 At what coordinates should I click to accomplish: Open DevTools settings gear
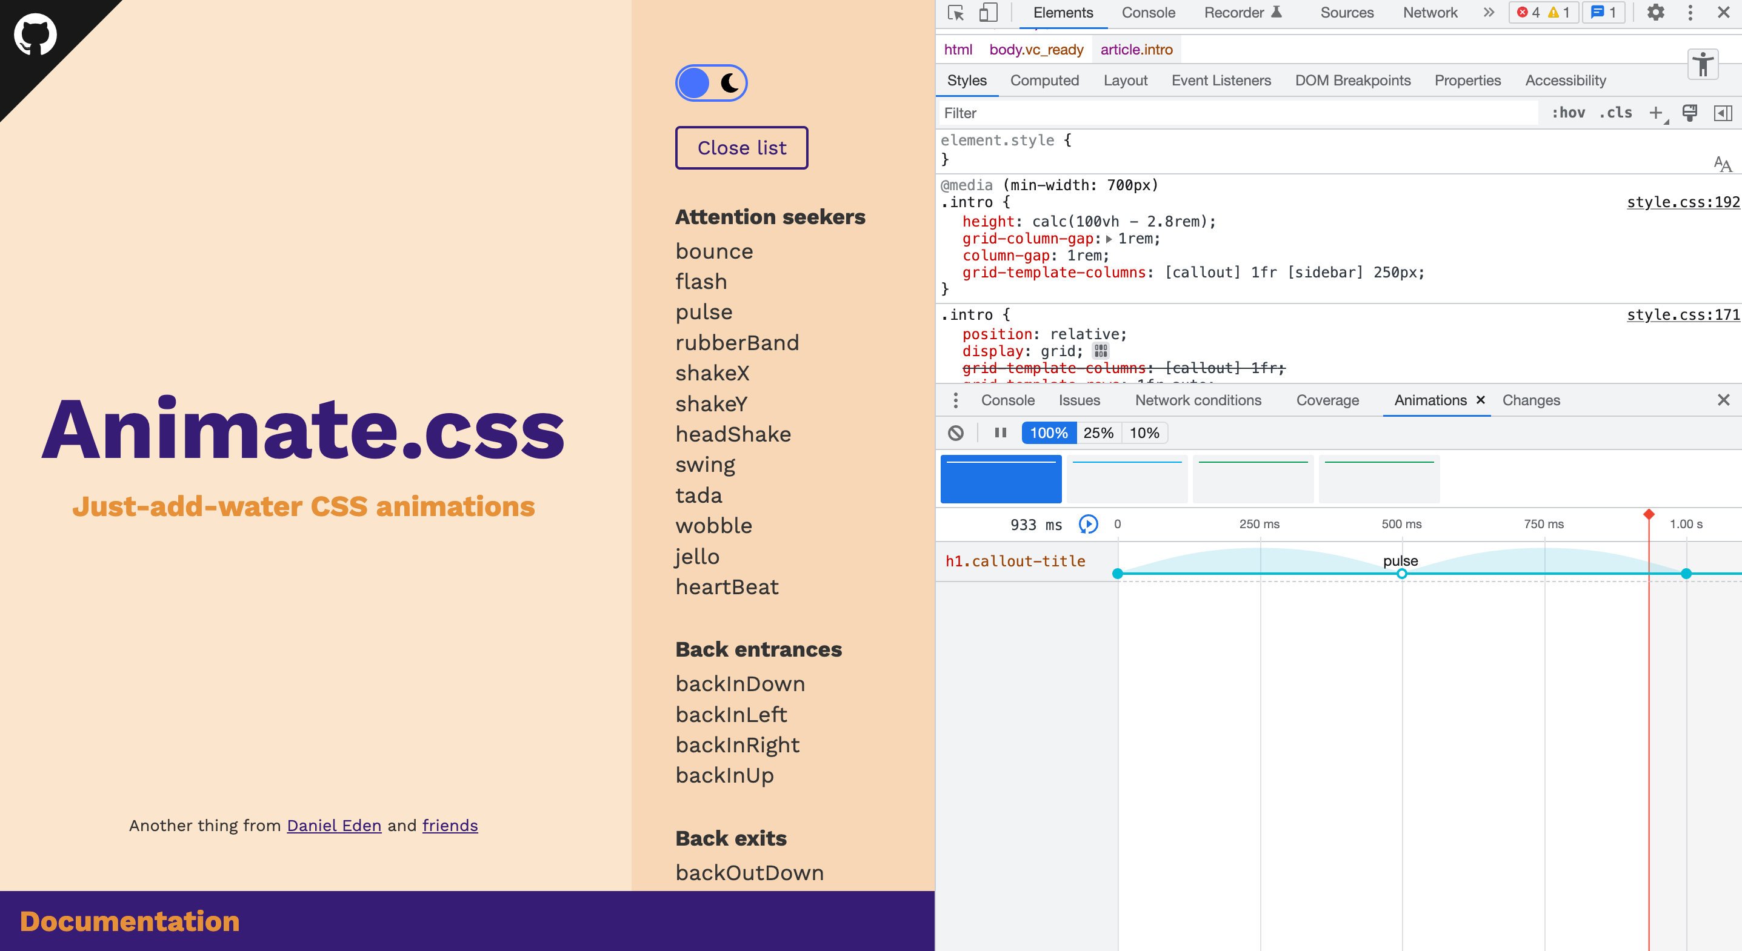point(1655,13)
